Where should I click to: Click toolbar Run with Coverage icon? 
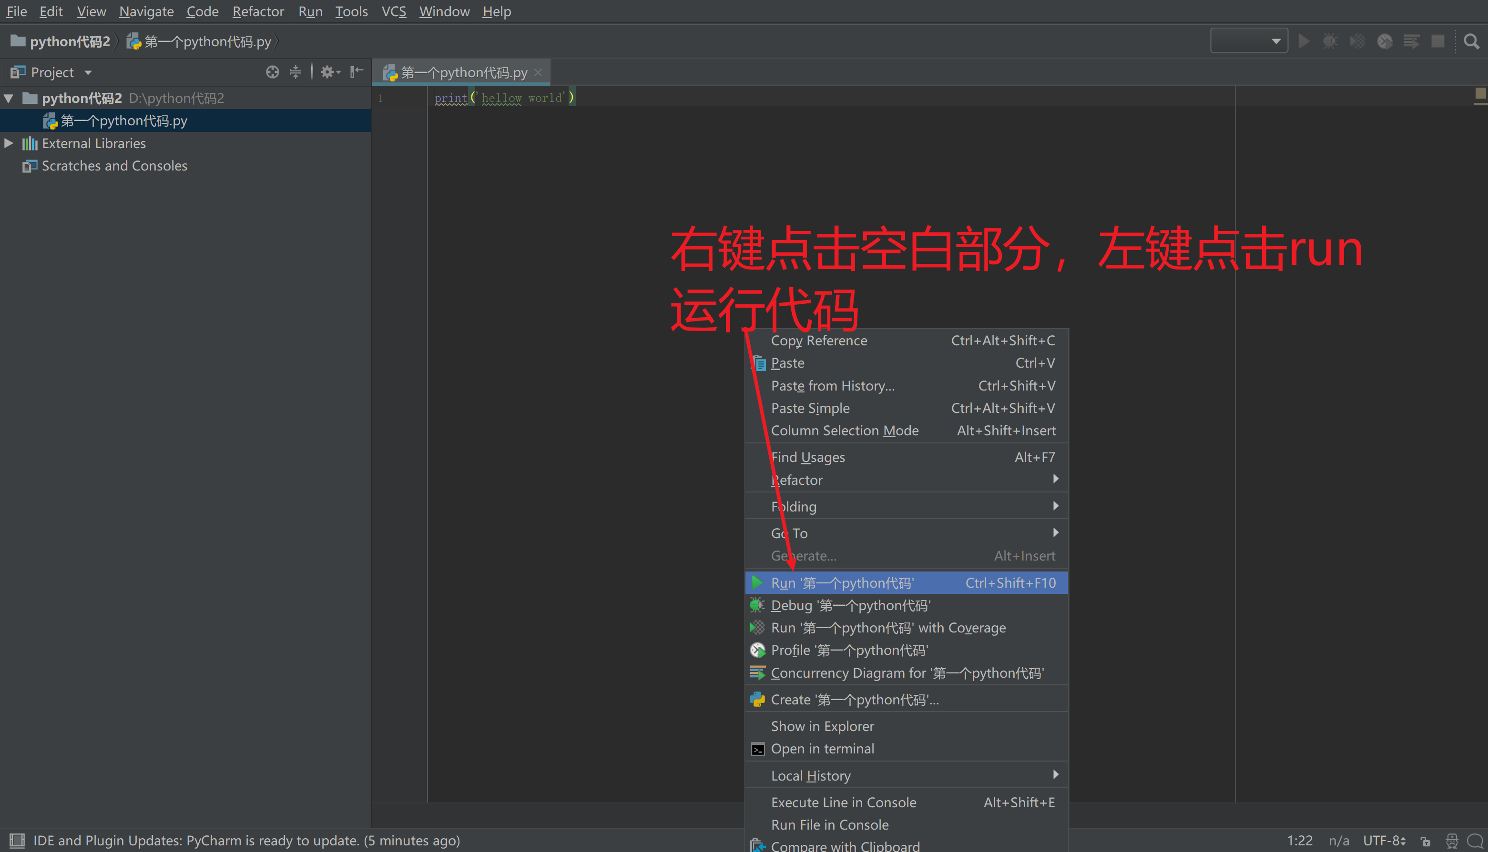(x=1357, y=41)
